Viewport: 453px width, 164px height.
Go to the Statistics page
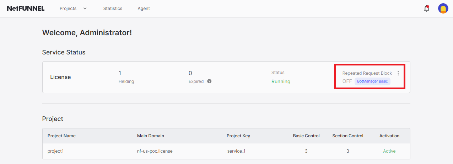point(113,9)
